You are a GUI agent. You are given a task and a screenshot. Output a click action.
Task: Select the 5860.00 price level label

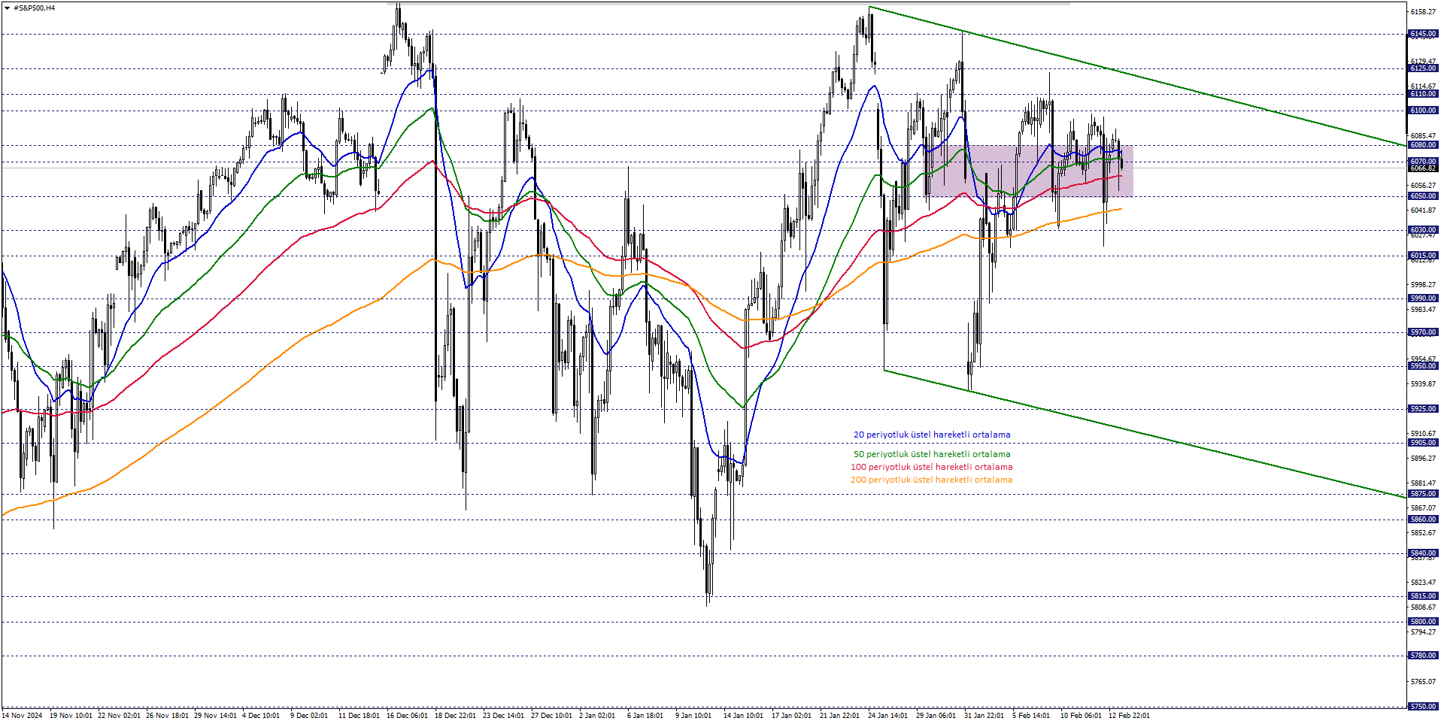[1423, 520]
